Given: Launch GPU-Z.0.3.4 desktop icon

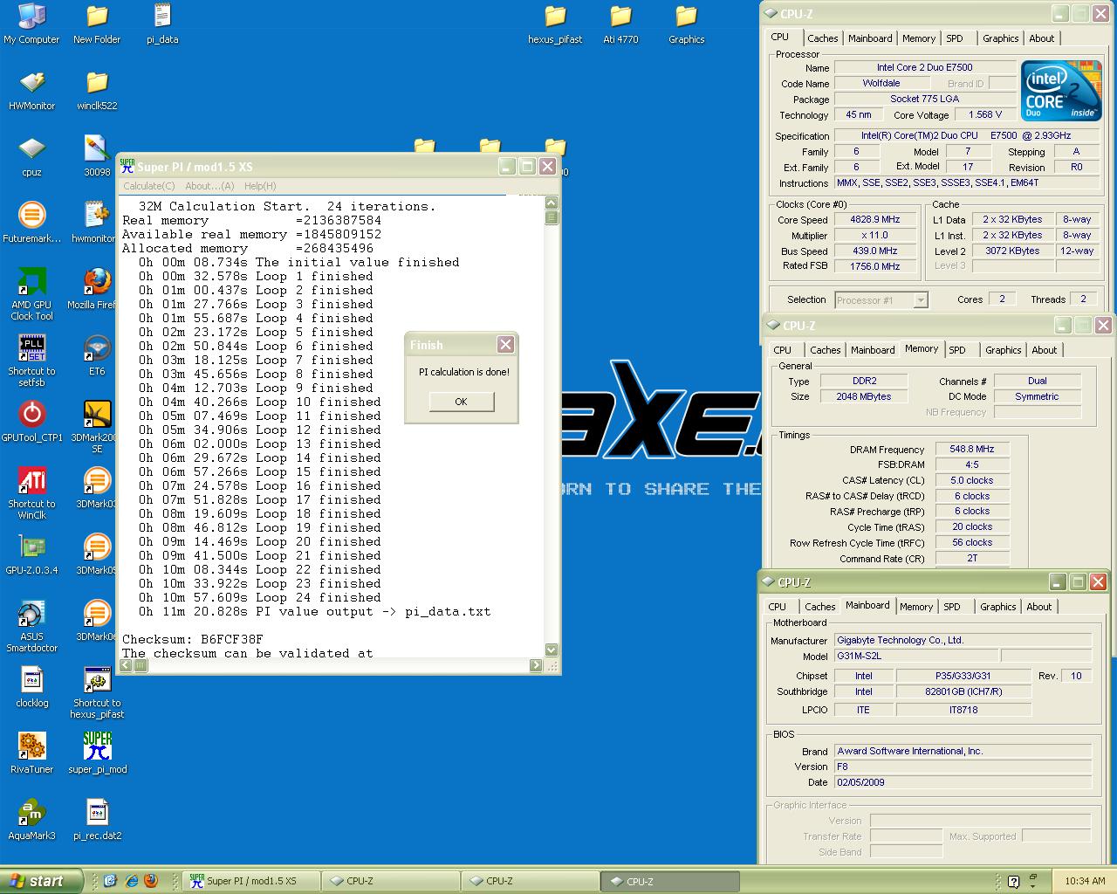Looking at the screenshot, I should (31, 554).
